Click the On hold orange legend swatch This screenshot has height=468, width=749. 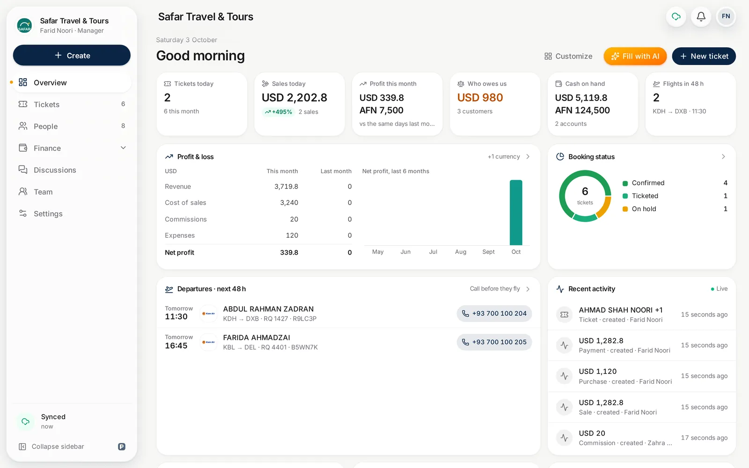[x=625, y=209]
